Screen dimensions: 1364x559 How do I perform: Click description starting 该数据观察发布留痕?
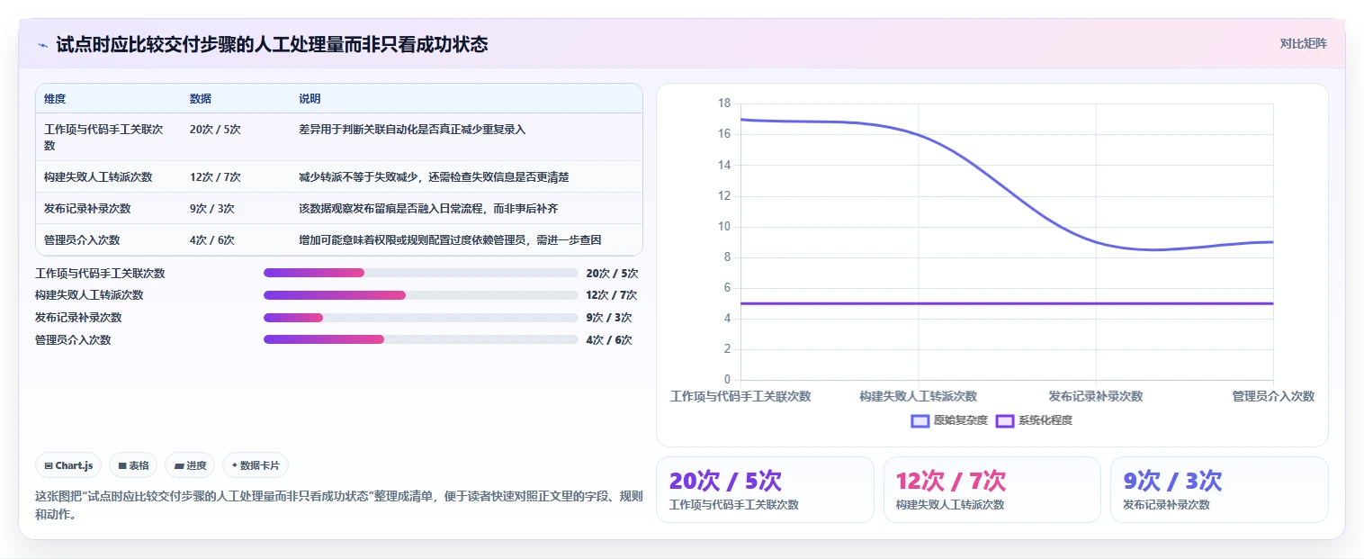428,209
